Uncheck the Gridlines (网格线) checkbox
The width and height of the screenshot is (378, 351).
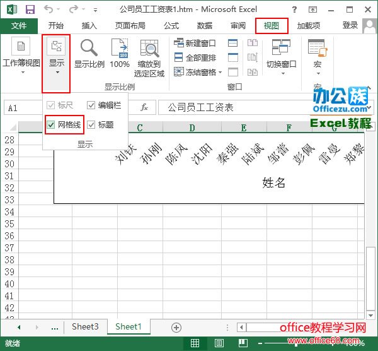pos(51,125)
